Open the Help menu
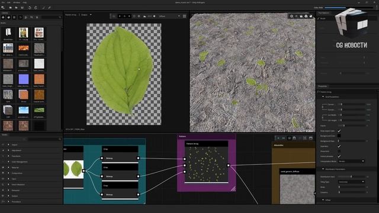Image resolution: width=379 pixels, height=213 pixels. [x=25, y=2]
